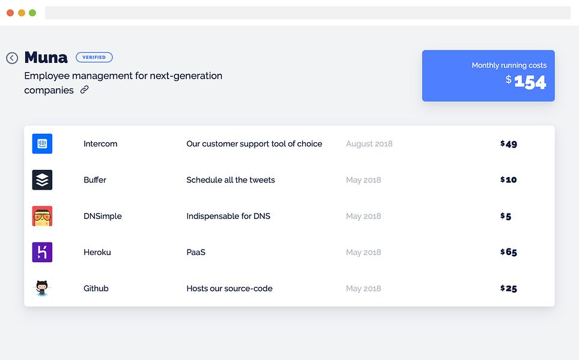This screenshot has width=579, height=360.
Task: Select the Buffer service name
Action: click(95, 180)
